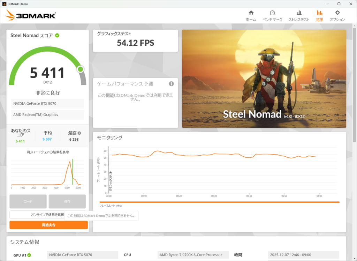Minimize the 3DMark Demo window
Screen dimensions: 357x261
327,4
